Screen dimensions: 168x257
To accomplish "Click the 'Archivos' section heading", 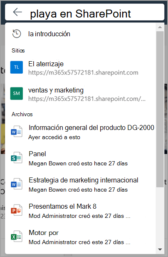I will pos(22,114).
